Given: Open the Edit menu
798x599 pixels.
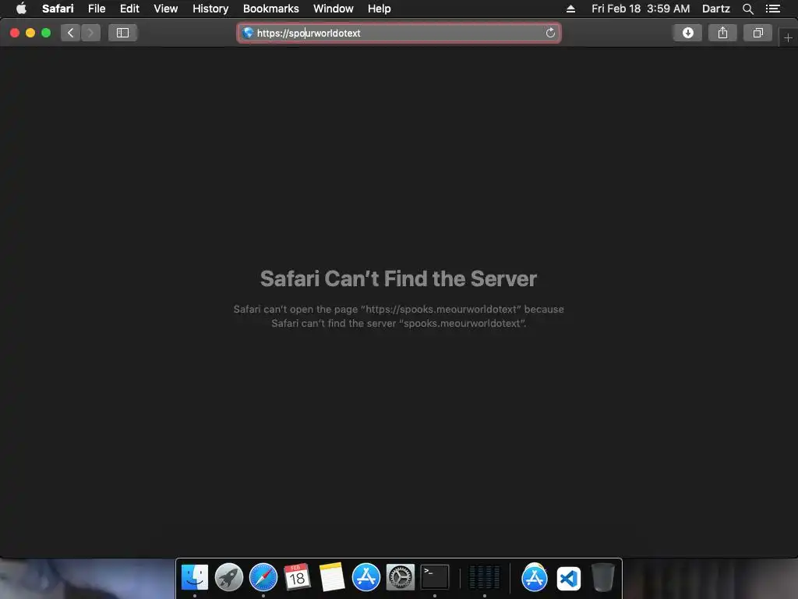Looking at the screenshot, I should (x=129, y=9).
